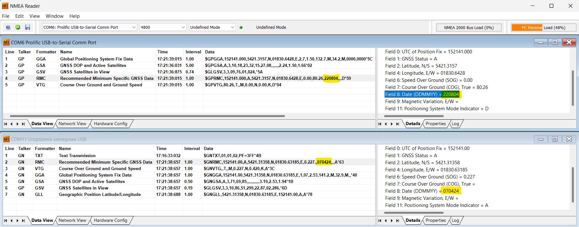Open the Log tab in COM11 details
579x227 pixels.
(455, 221)
